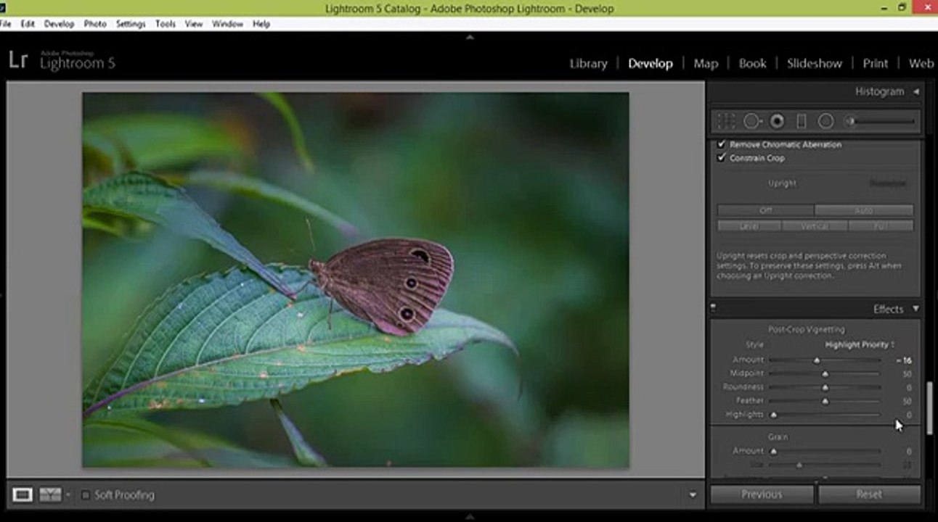The image size is (938, 522).
Task: Click the Reset button
Action: pyautogui.click(x=869, y=494)
